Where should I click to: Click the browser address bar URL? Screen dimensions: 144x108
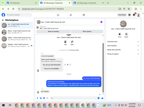point(43,9)
